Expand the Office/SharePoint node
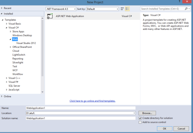 (11, 47)
